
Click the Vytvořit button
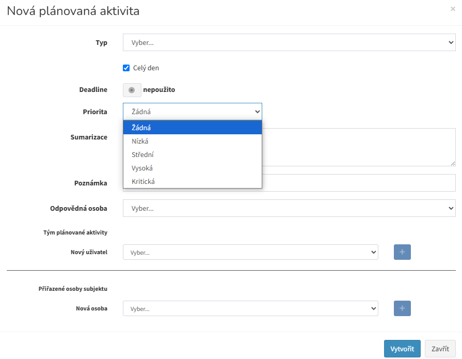pos(402,349)
